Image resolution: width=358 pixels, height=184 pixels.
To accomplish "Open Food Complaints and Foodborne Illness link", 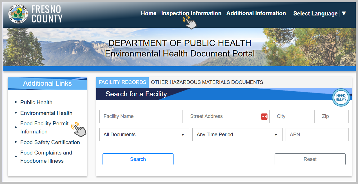I will point(46,157).
